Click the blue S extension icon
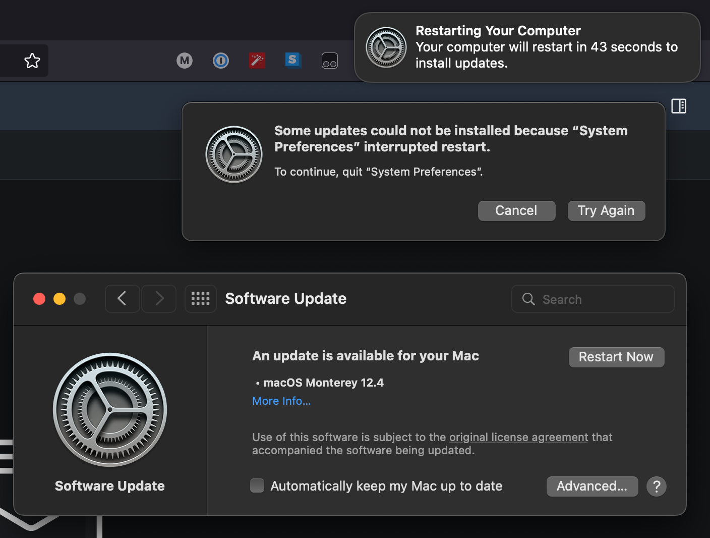 pyautogui.click(x=292, y=60)
